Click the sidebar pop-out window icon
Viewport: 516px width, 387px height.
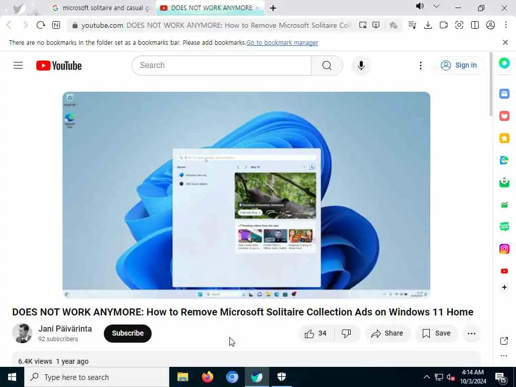[504, 341]
